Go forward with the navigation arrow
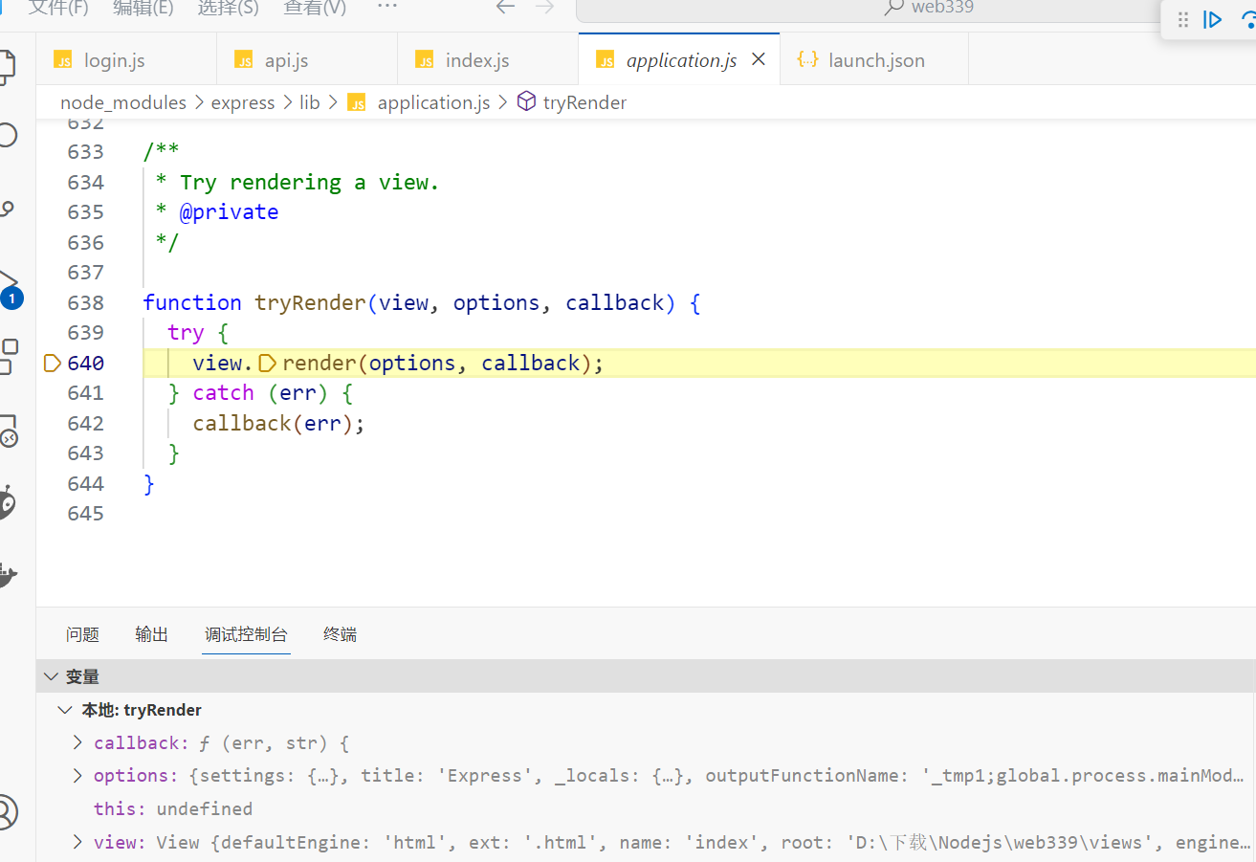Screen dimensions: 1256x862 coord(545,8)
